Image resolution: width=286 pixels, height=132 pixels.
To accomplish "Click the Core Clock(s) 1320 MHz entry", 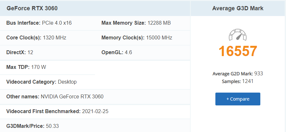I will tap(36, 38).
